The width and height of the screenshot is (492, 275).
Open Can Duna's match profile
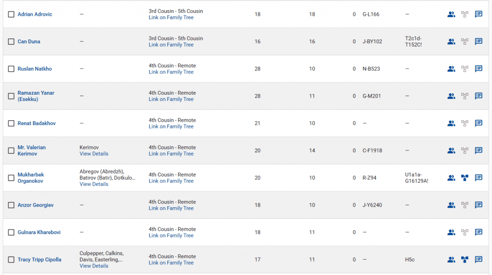click(x=29, y=42)
